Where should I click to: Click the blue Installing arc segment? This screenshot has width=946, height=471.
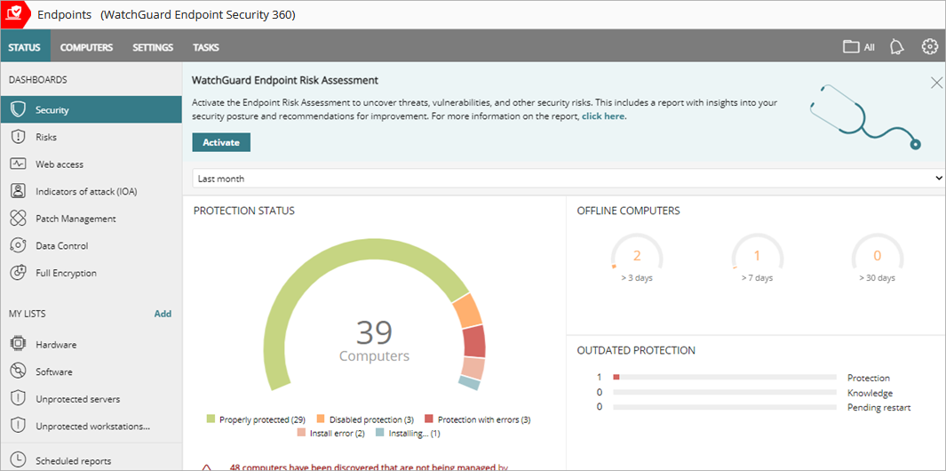point(469,383)
